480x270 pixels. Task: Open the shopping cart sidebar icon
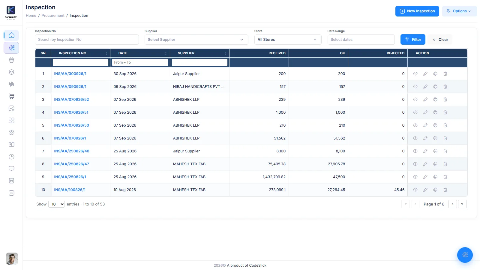11,96
